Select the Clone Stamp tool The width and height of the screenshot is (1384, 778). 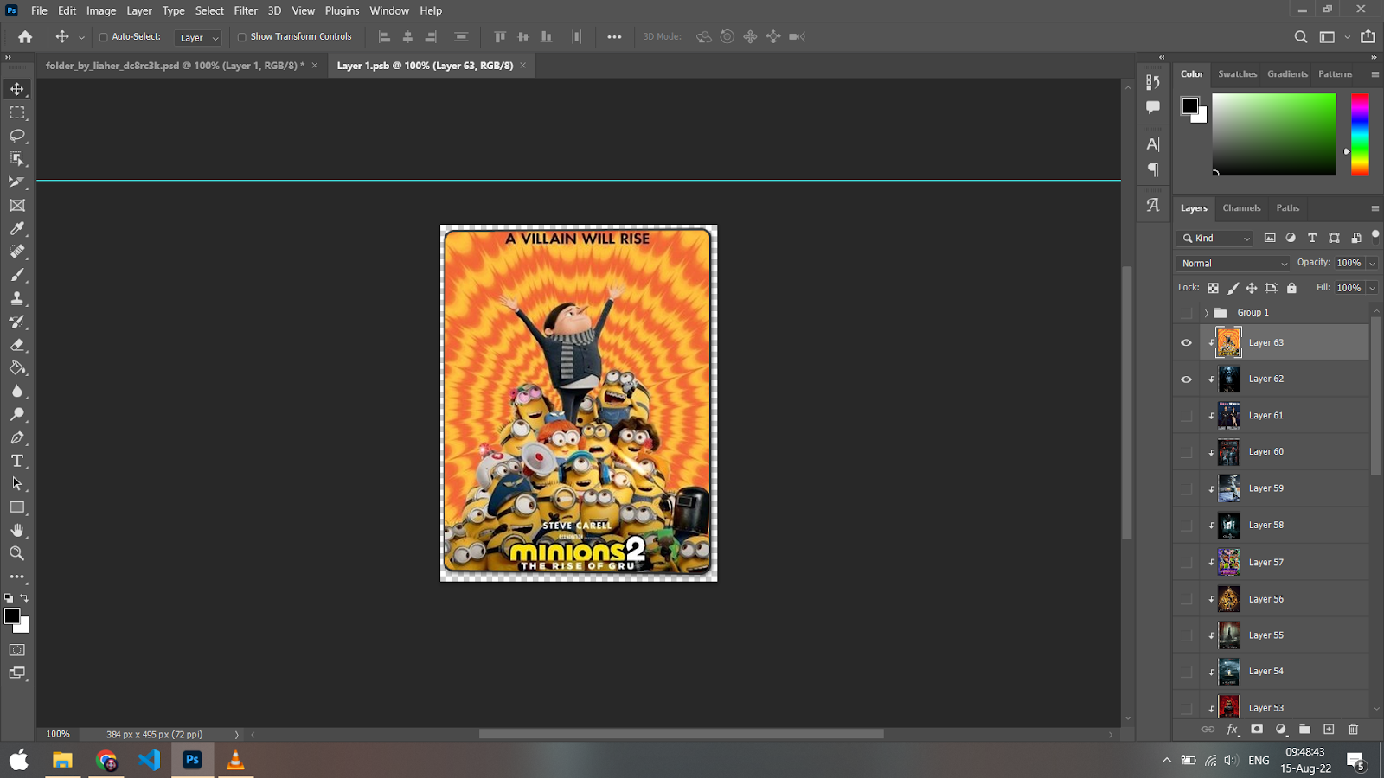click(x=17, y=298)
